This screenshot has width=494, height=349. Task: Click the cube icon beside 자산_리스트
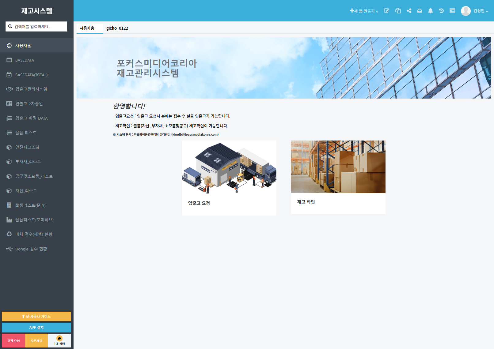coord(9,191)
